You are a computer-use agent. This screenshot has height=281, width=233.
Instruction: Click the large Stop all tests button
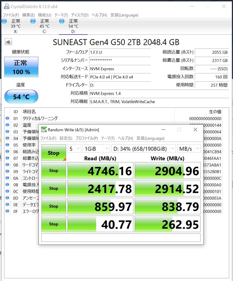click(54, 153)
